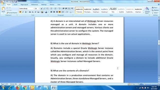Show or hide paragraph marks
This screenshot has width=160, height=90.
point(72,8)
